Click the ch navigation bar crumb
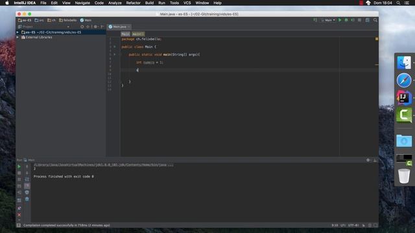Image resolution: width=415 pixels, height=233 pixels. (x=52, y=20)
